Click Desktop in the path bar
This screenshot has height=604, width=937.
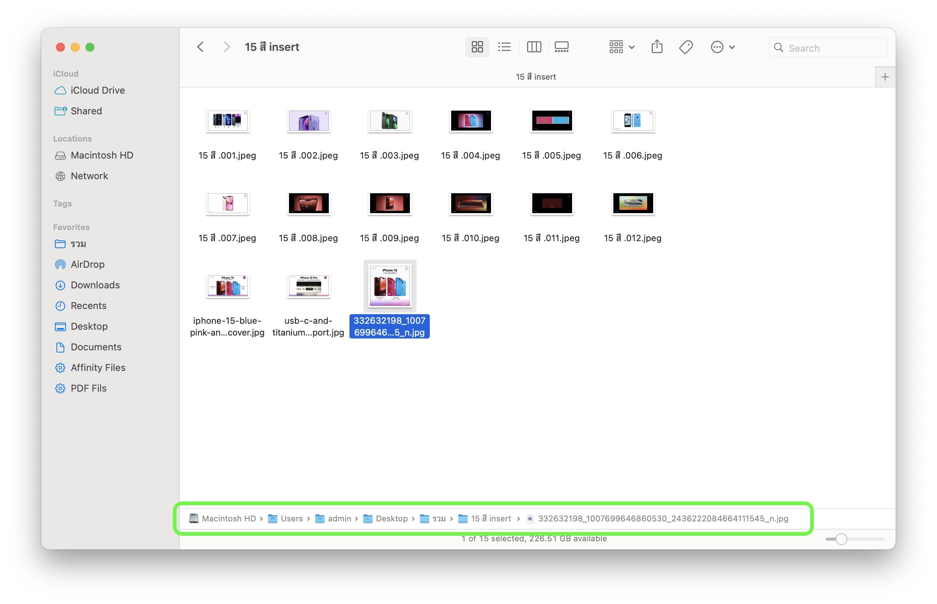click(391, 518)
